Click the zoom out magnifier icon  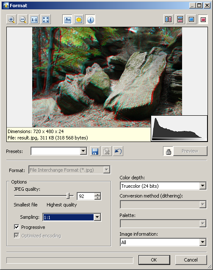(x=23, y=19)
